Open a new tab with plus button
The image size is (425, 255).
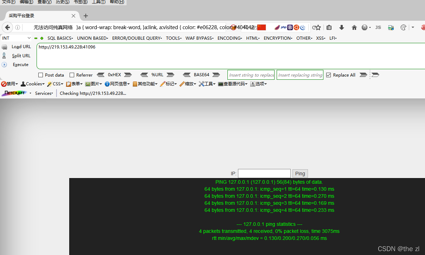pos(86,16)
